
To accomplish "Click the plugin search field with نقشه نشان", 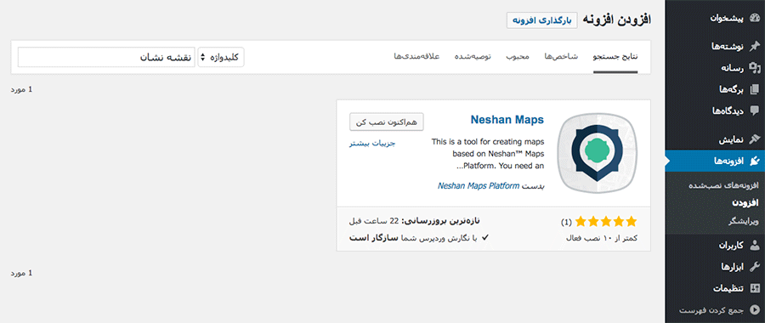I will tap(106, 57).
